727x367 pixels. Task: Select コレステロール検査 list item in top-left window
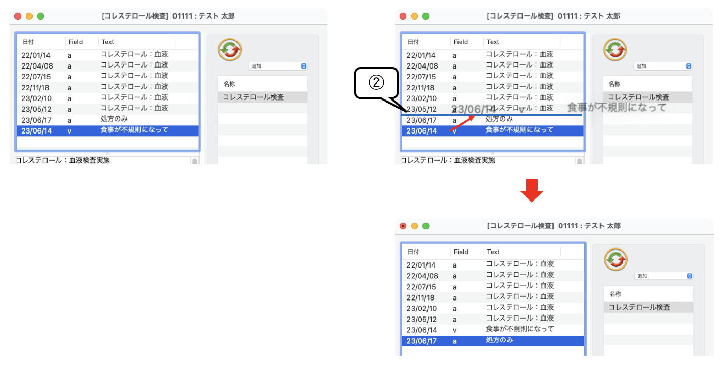point(262,97)
